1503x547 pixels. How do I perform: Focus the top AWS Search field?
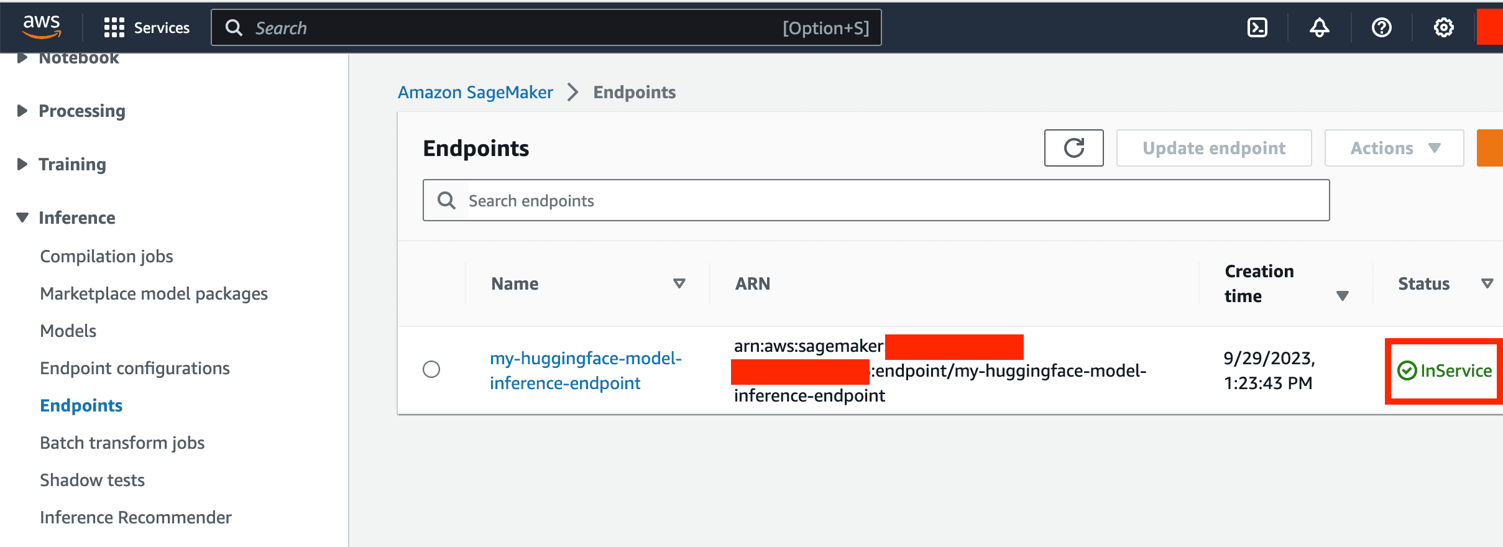click(x=546, y=27)
